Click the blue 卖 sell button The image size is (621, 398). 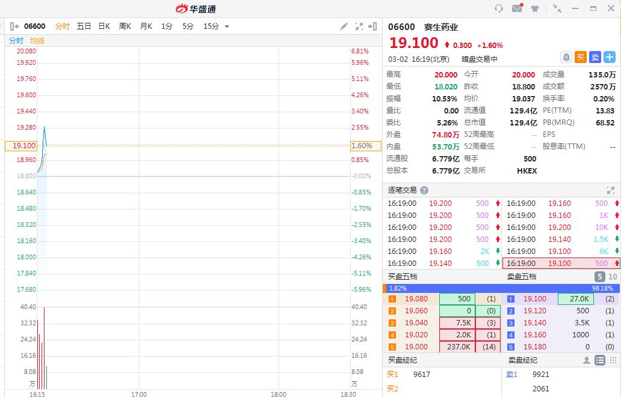pyautogui.click(x=595, y=57)
